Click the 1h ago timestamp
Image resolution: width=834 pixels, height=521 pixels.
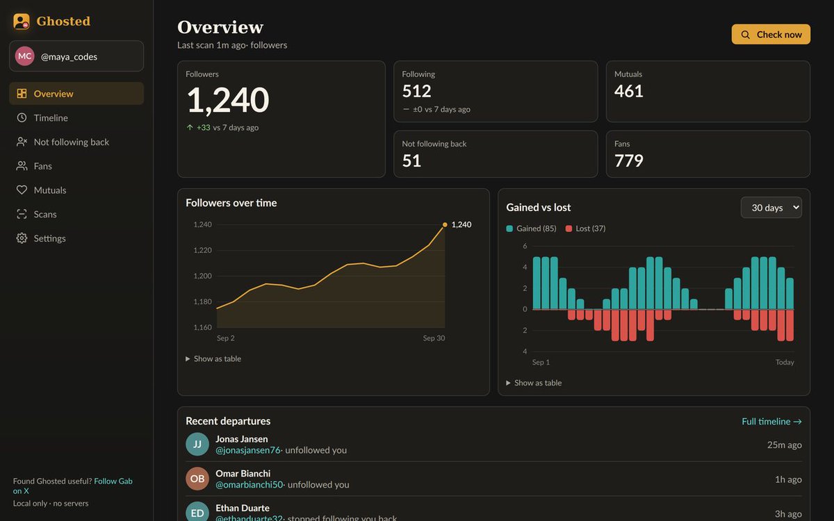788,479
